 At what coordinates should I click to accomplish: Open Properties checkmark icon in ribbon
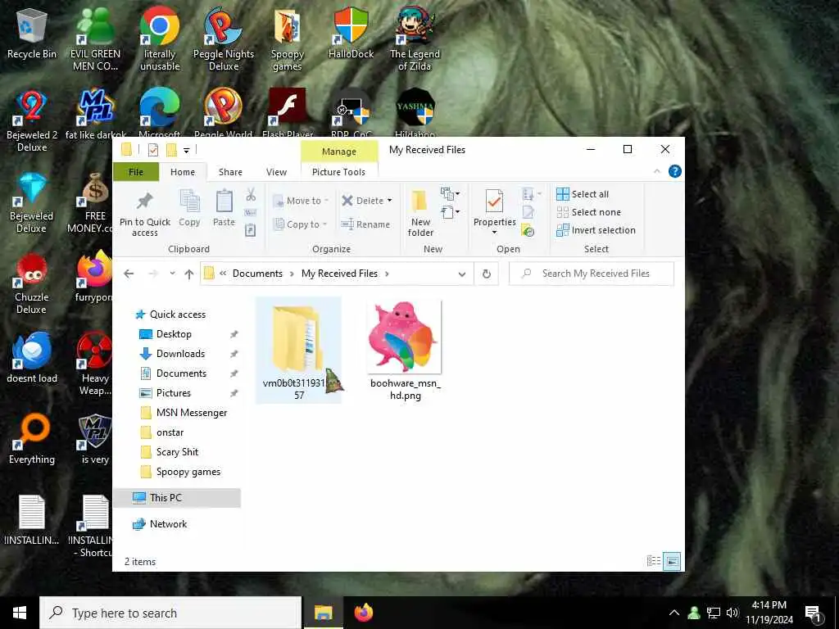[x=494, y=201]
